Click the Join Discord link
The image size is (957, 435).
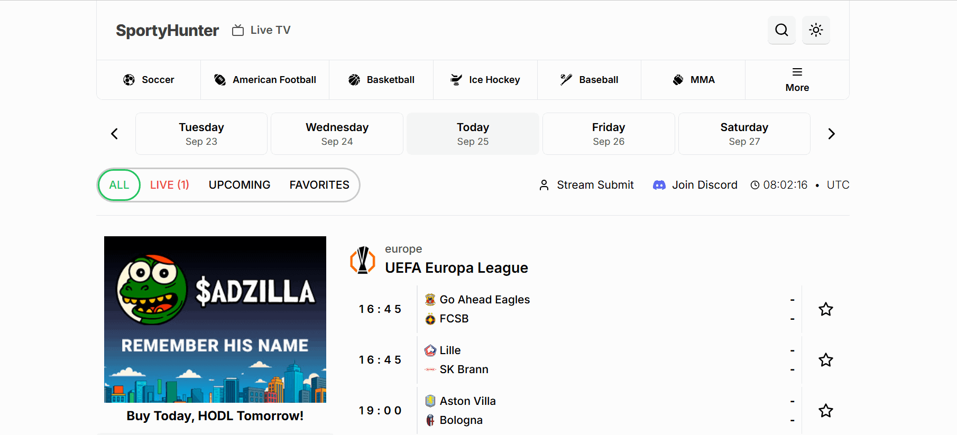[x=695, y=185]
